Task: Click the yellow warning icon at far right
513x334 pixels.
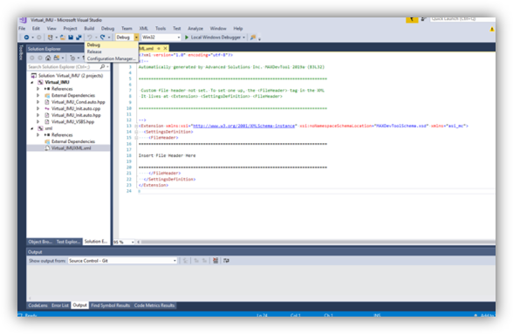Action: [492, 29]
